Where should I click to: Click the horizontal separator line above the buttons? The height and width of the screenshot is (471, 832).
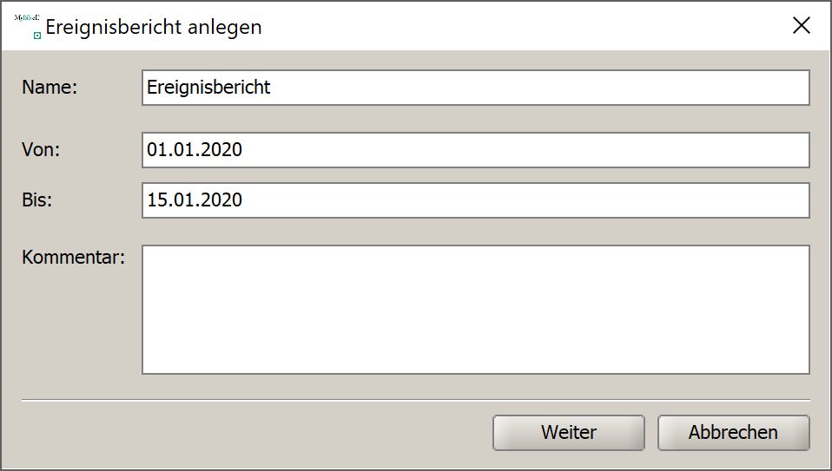click(x=415, y=400)
